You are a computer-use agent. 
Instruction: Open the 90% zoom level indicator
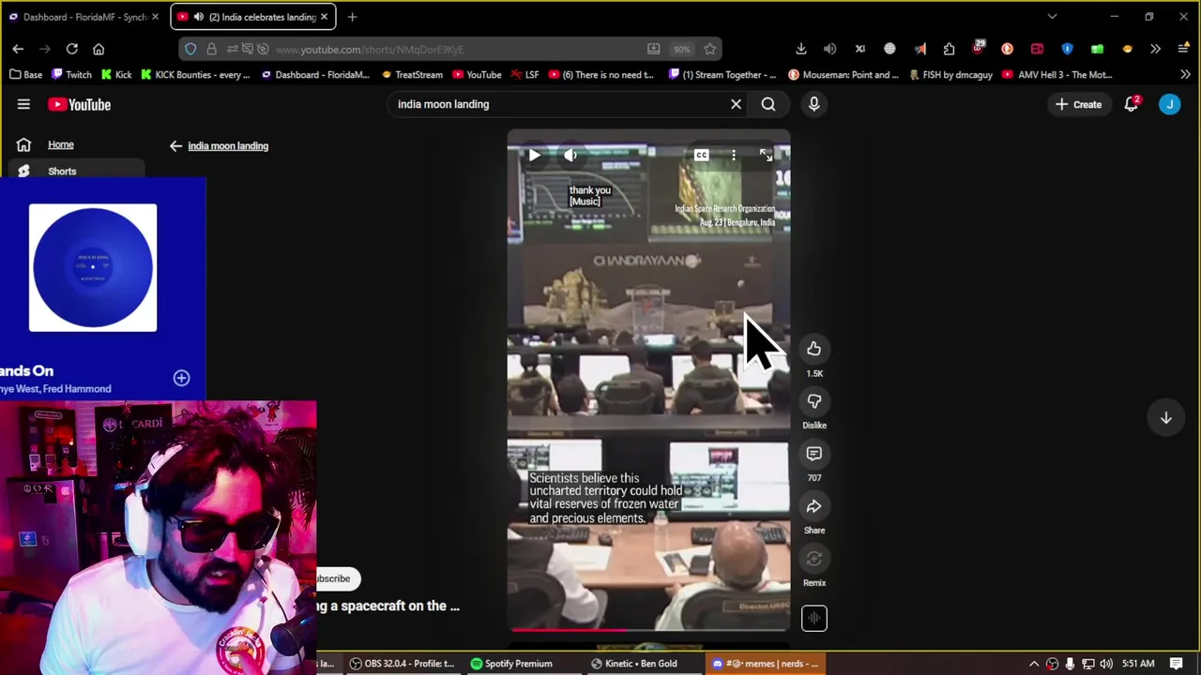[682, 49]
